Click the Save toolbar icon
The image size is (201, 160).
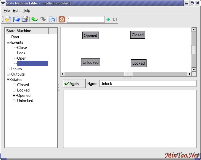25,19
